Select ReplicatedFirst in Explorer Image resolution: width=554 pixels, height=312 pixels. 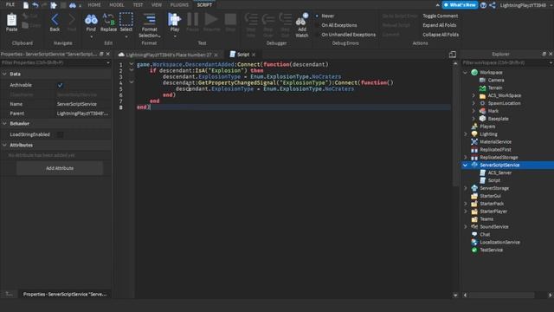tap(495, 150)
